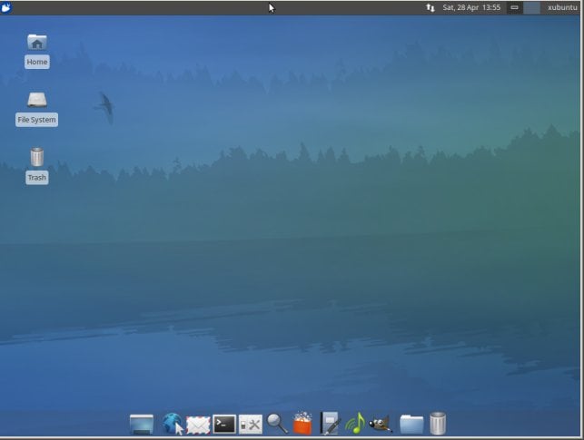Launch GIMP image editor from dock
The image size is (584, 440).
381,424
